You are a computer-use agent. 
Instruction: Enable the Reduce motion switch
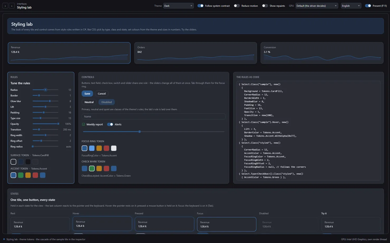(x=237, y=6)
